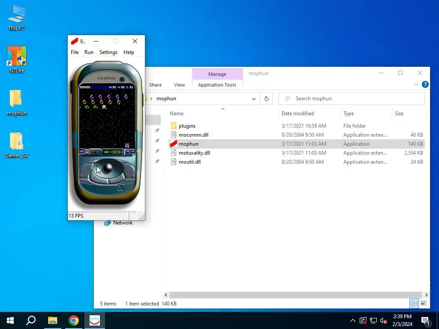Image resolution: width=439 pixels, height=329 pixels.
Task: Click the horizontal scrollbar right arrow
Action: [x=426, y=295]
